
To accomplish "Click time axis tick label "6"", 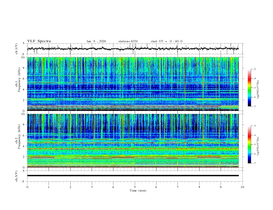I will 156,187.
